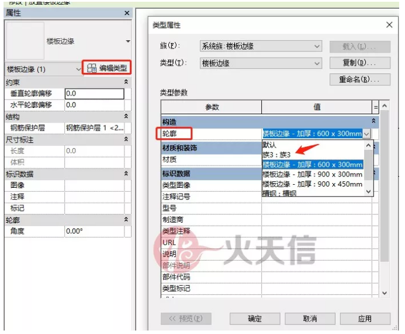This screenshot has width=405, height=334.
Task: Click the 应用 apply button
Action: click(x=365, y=319)
